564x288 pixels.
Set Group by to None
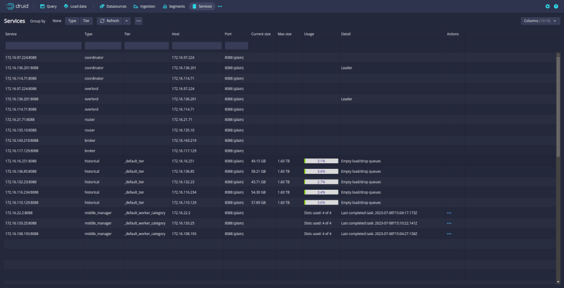tap(57, 21)
